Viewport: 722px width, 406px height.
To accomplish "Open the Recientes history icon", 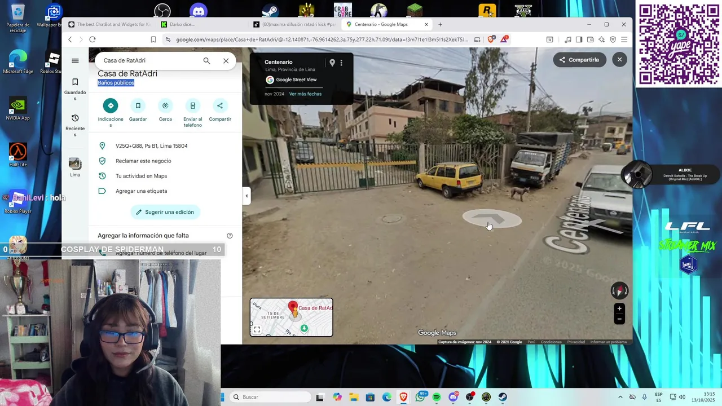I will pyautogui.click(x=75, y=118).
